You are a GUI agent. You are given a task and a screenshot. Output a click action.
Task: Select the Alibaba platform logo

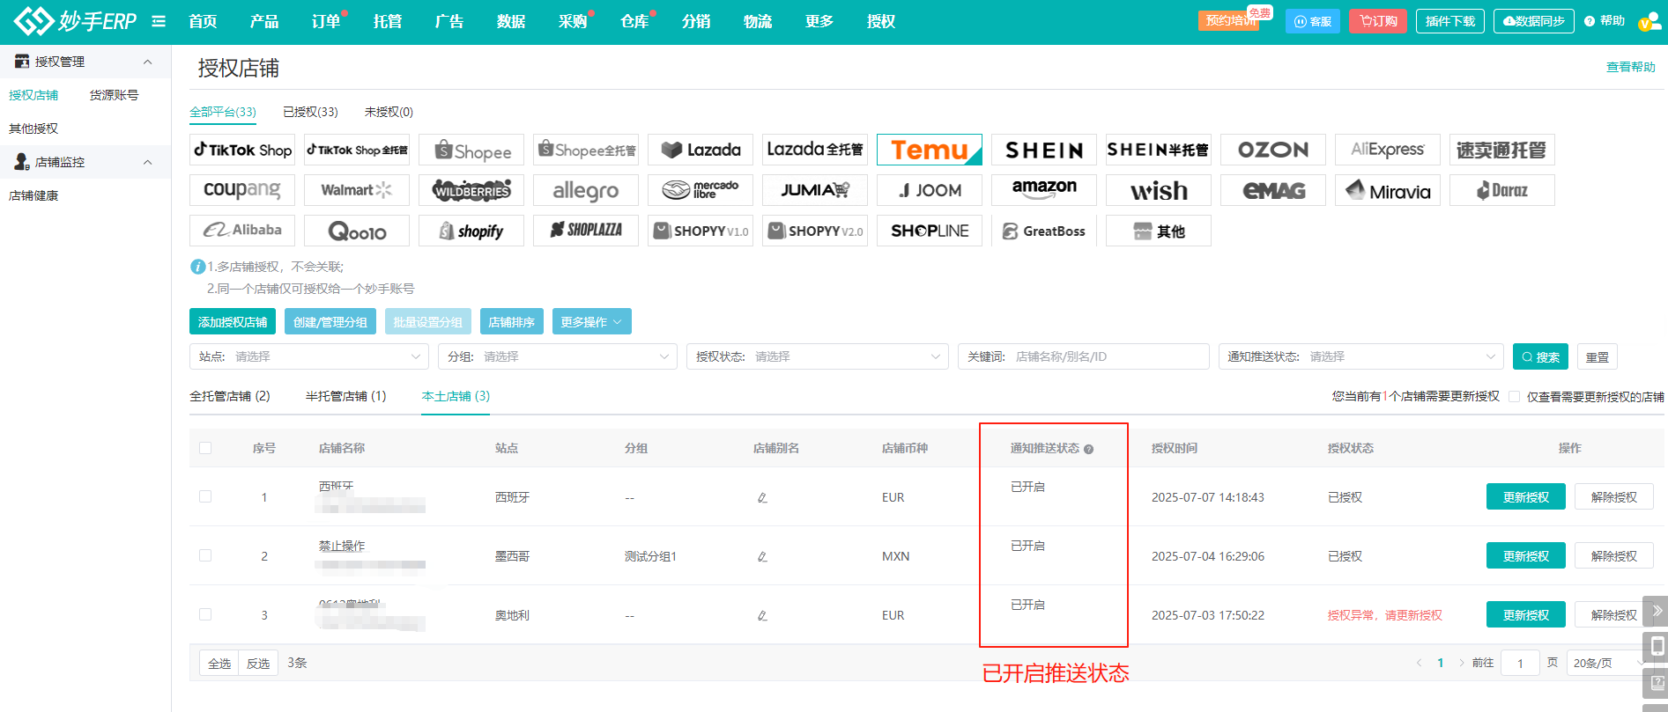click(x=242, y=231)
